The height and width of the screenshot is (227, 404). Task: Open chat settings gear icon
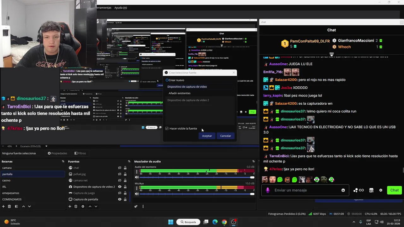pyautogui.click(x=381, y=190)
